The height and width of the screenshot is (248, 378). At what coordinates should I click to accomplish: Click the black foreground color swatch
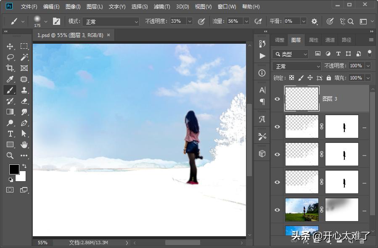point(14,169)
